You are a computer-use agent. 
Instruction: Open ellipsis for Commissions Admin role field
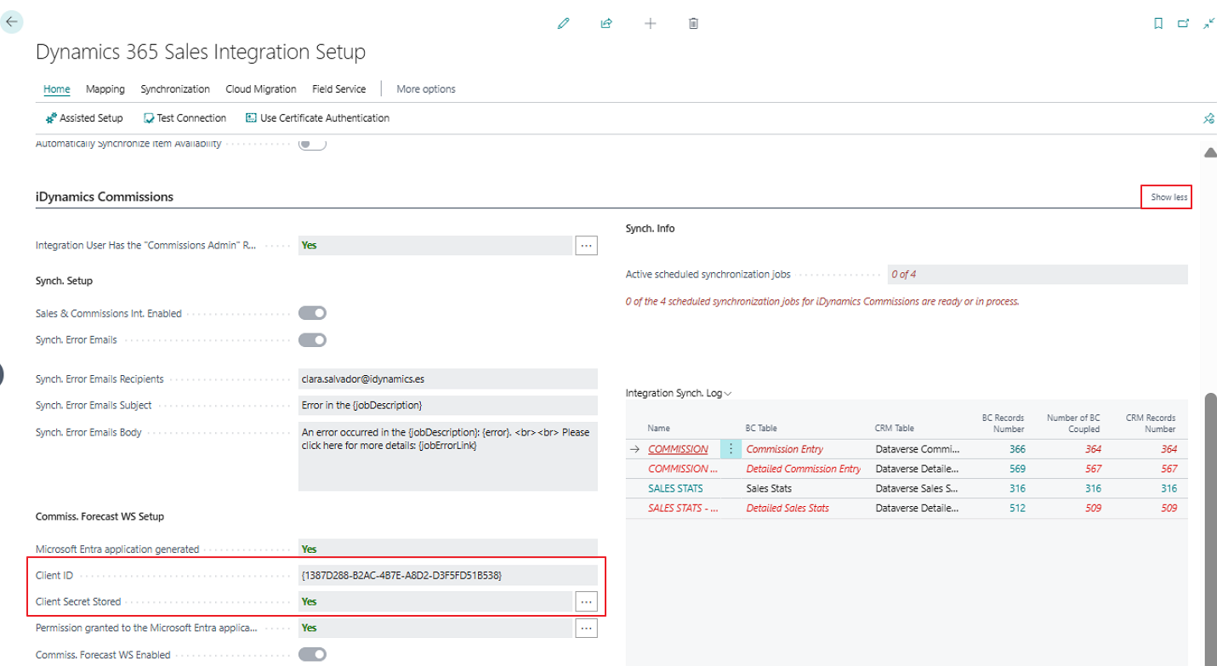[x=587, y=245]
